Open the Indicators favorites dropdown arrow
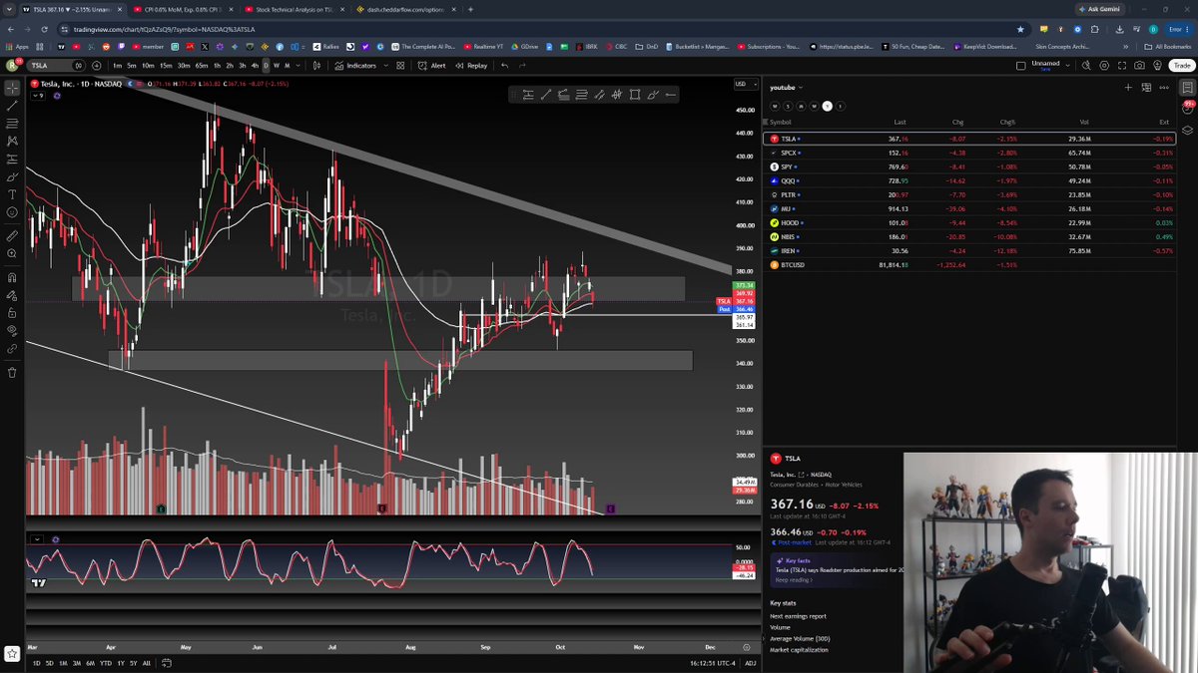 385,66
